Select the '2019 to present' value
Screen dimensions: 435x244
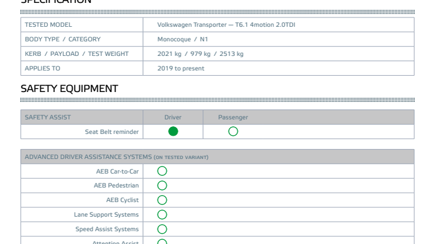[x=181, y=68]
